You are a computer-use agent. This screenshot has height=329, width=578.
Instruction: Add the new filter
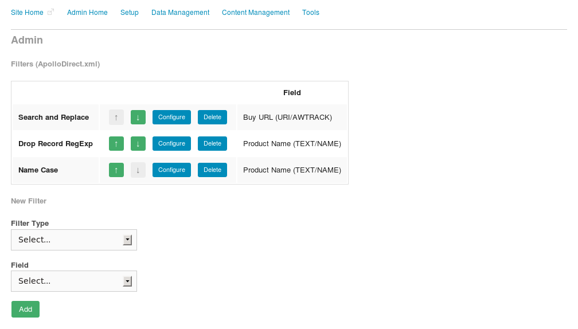(x=25, y=309)
